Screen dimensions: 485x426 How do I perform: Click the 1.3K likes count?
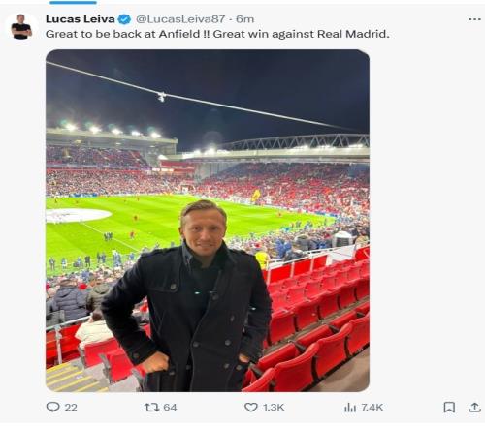tap(274, 408)
